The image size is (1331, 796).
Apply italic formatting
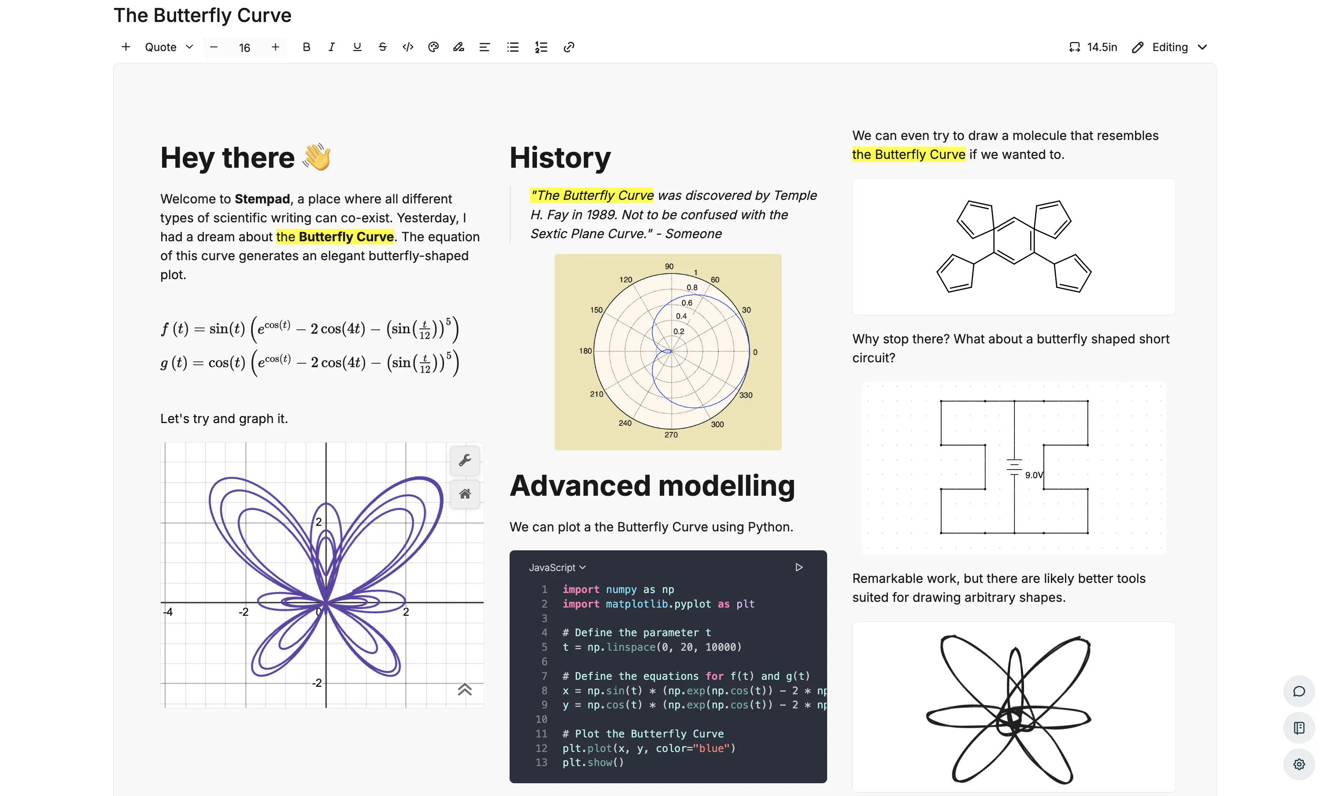332,47
